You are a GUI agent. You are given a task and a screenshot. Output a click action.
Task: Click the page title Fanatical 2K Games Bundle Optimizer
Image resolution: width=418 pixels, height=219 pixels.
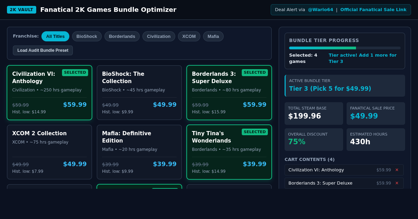pos(108,10)
